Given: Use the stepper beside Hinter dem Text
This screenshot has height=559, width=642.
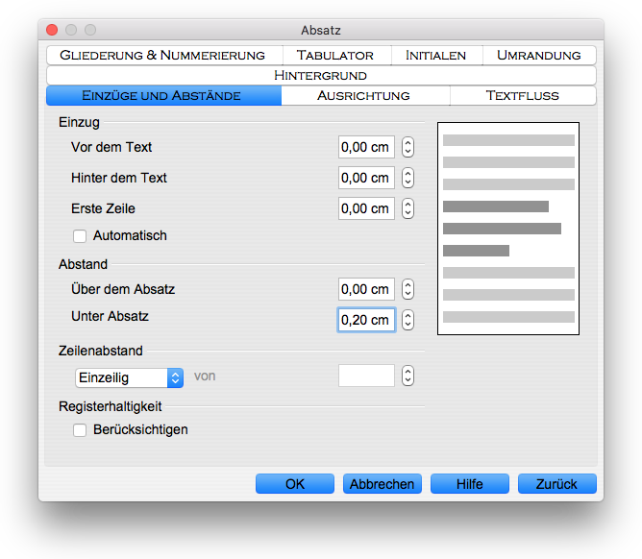Looking at the screenshot, I should coord(407,178).
